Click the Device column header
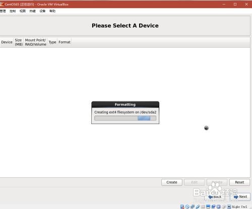 (7, 42)
